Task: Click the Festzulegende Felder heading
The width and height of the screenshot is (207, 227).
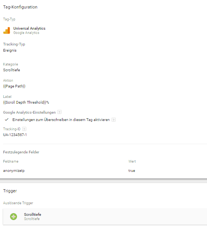Action: click(21, 152)
